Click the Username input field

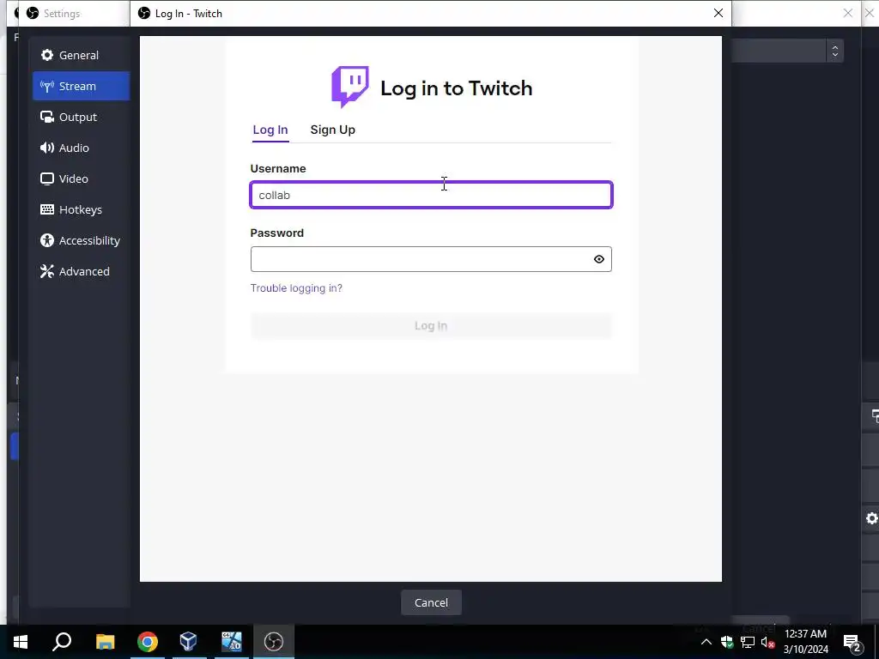[x=431, y=195]
